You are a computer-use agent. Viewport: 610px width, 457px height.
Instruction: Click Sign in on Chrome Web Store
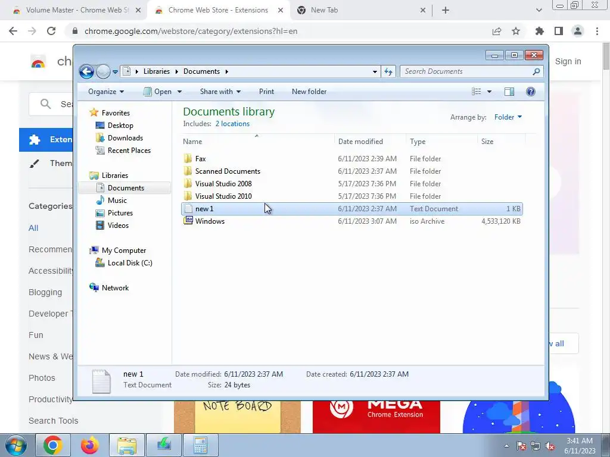568,61
